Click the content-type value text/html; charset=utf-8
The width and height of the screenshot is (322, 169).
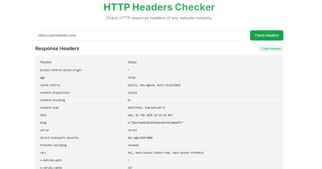146,108
